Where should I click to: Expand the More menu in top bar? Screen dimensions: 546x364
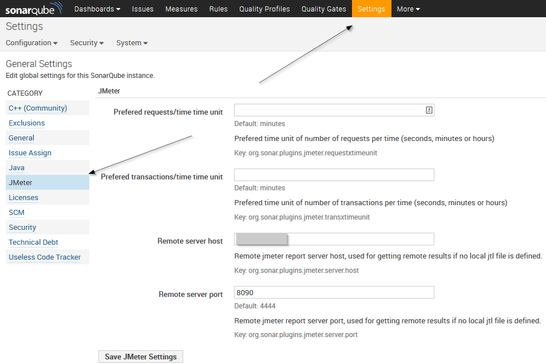(x=408, y=9)
